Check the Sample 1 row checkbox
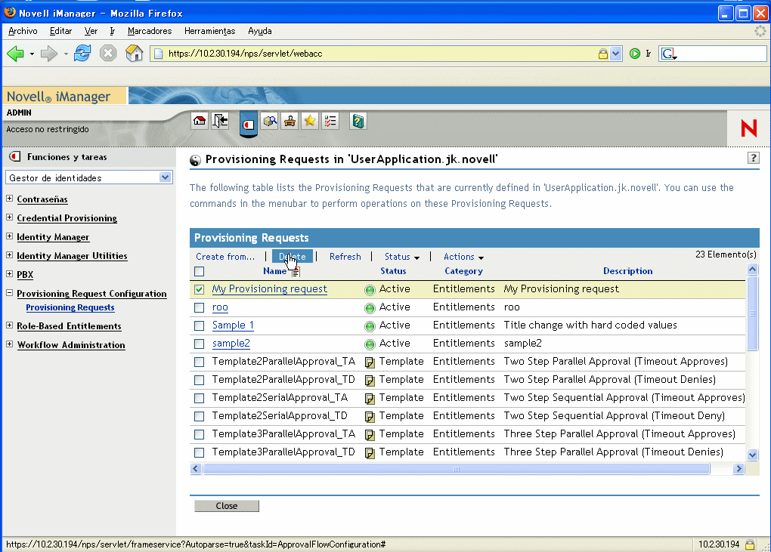The image size is (771, 552). point(199,325)
